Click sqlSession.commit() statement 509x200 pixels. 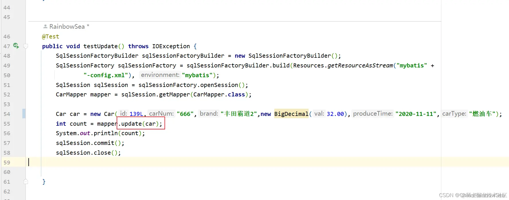(x=90, y=143)
